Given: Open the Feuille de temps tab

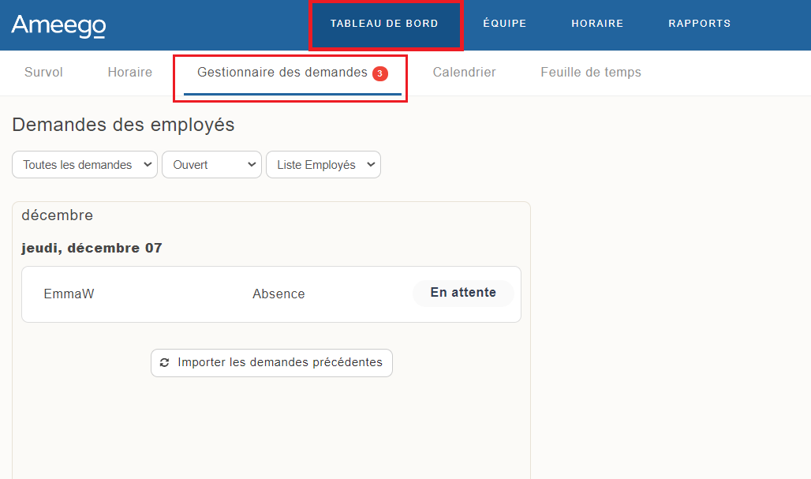Looking at the screenshot, I should click(x=590, y=73).
